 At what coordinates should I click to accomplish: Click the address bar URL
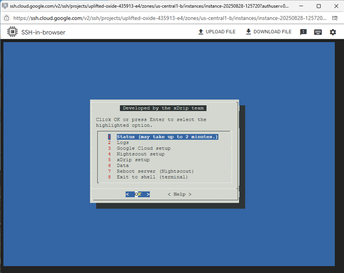[x=170, y=18]
